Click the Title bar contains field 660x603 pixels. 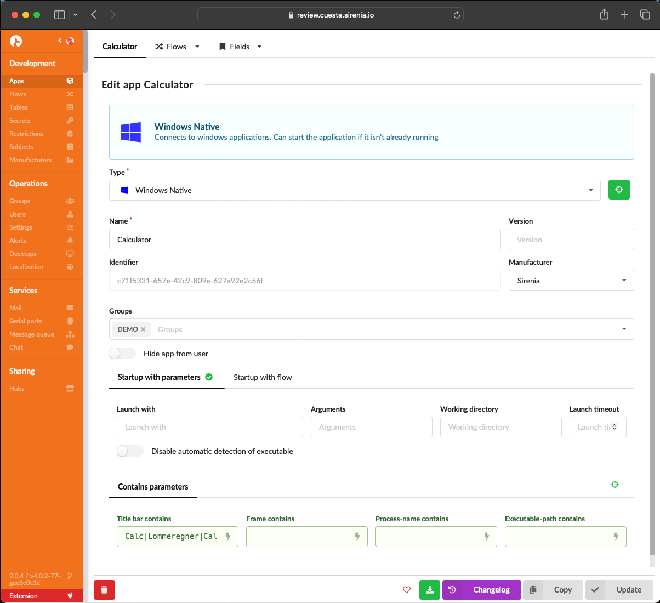(178, 537)
